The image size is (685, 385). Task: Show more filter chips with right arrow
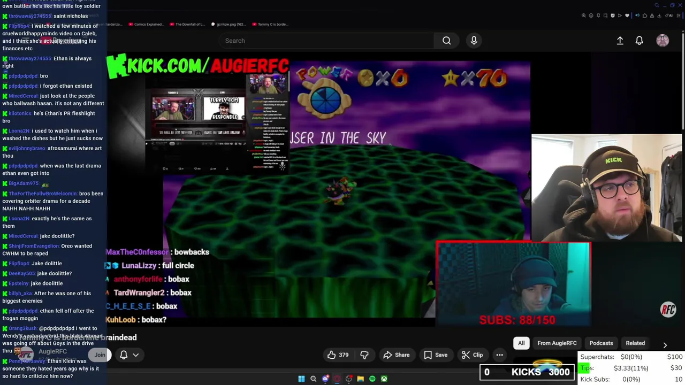pyautogui.click(x=665, y=345)
